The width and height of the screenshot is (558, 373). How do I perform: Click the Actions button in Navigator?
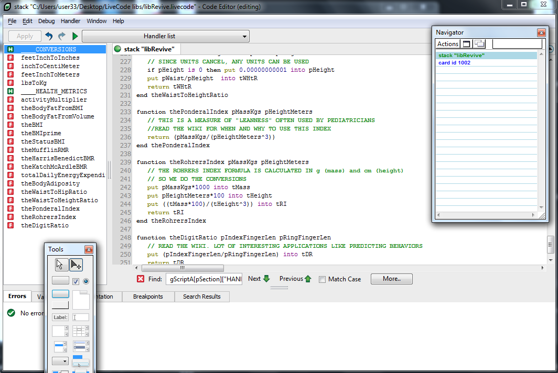[448, 43]
